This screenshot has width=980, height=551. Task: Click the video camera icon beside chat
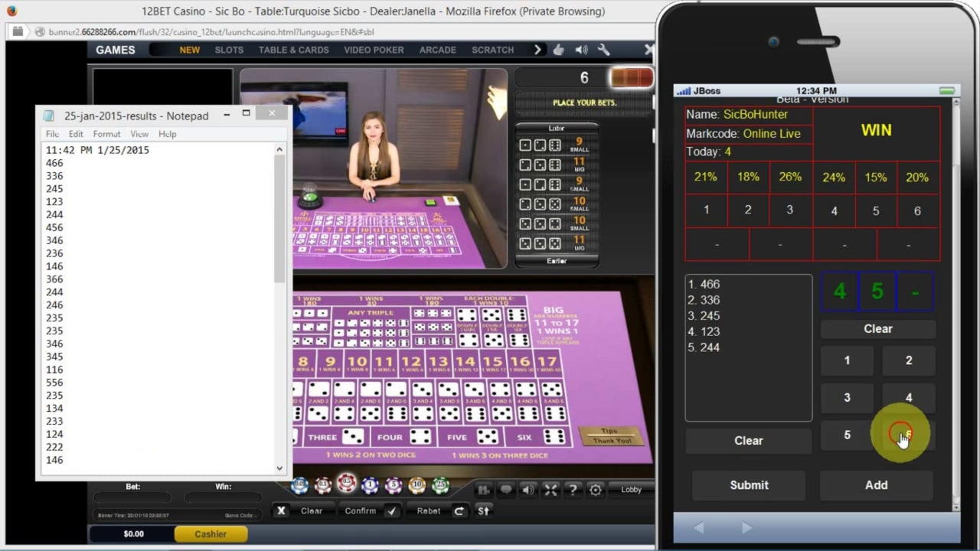pyautogui.click(x=484, y=490)
